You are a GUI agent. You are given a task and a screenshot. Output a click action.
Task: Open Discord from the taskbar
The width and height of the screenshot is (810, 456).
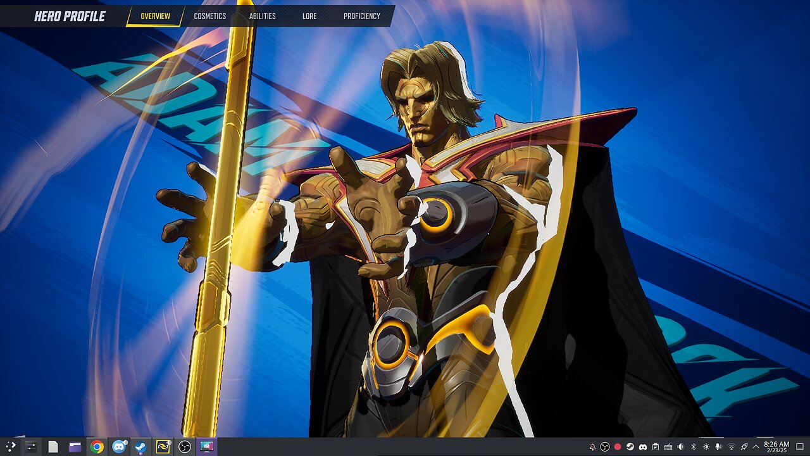click(x=119, y=446)
